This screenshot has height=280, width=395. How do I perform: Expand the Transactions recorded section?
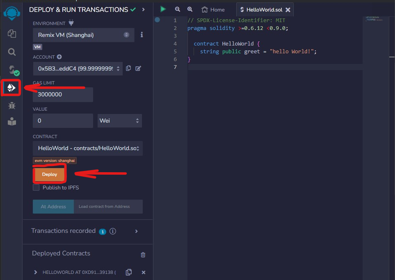coord(137,231)
